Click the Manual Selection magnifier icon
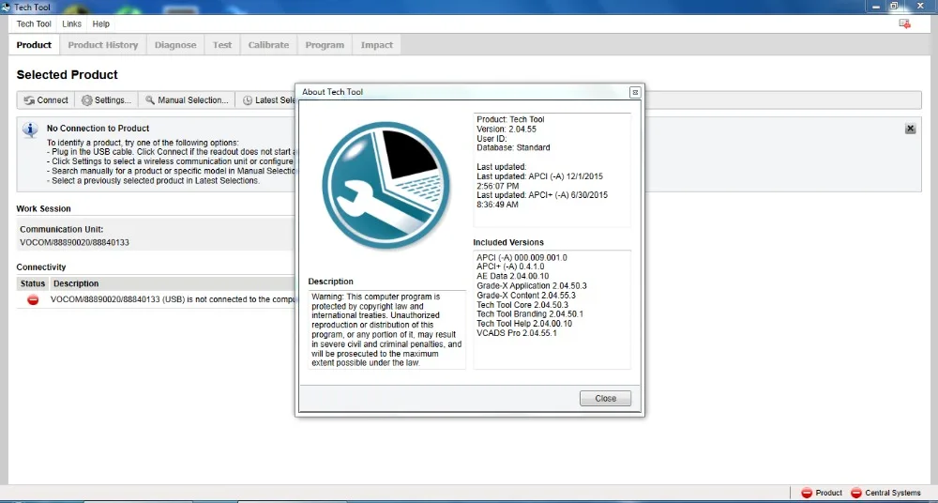The height and width of the screenshot is (503, 938). (x=150, y=100)
